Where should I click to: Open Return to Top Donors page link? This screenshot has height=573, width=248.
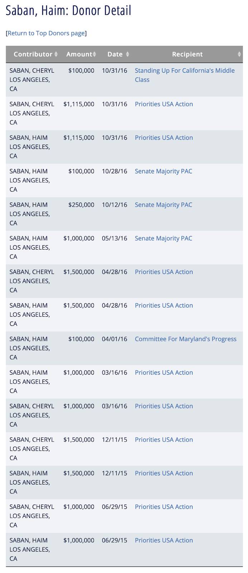46,33
